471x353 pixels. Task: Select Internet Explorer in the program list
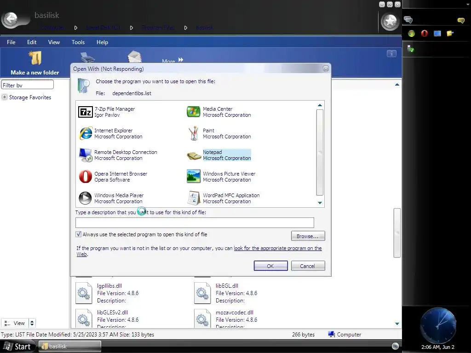click(x=110, y=134)
